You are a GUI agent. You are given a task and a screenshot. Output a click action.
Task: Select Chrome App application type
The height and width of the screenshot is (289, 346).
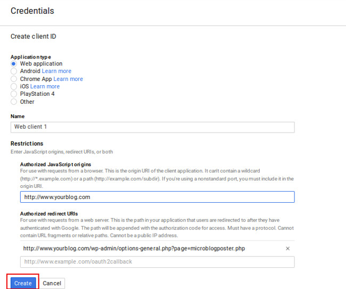coord(14,79)
